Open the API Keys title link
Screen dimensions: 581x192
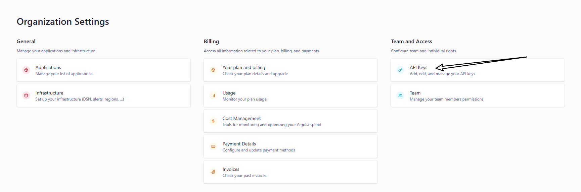(x=418, y=67)
